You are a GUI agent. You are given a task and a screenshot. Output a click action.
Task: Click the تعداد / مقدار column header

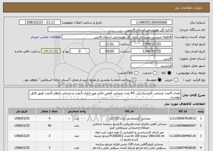50,111
